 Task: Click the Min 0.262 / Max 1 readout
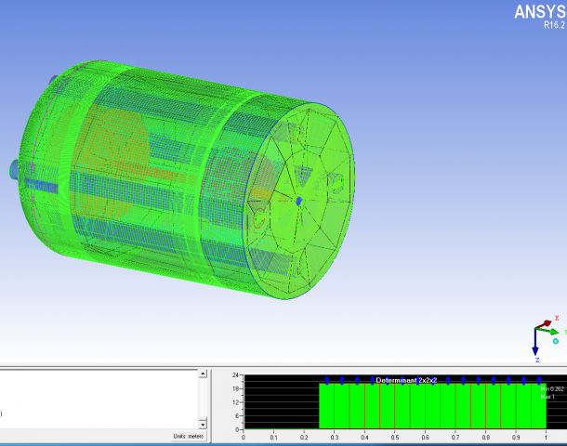pos(552,392)
